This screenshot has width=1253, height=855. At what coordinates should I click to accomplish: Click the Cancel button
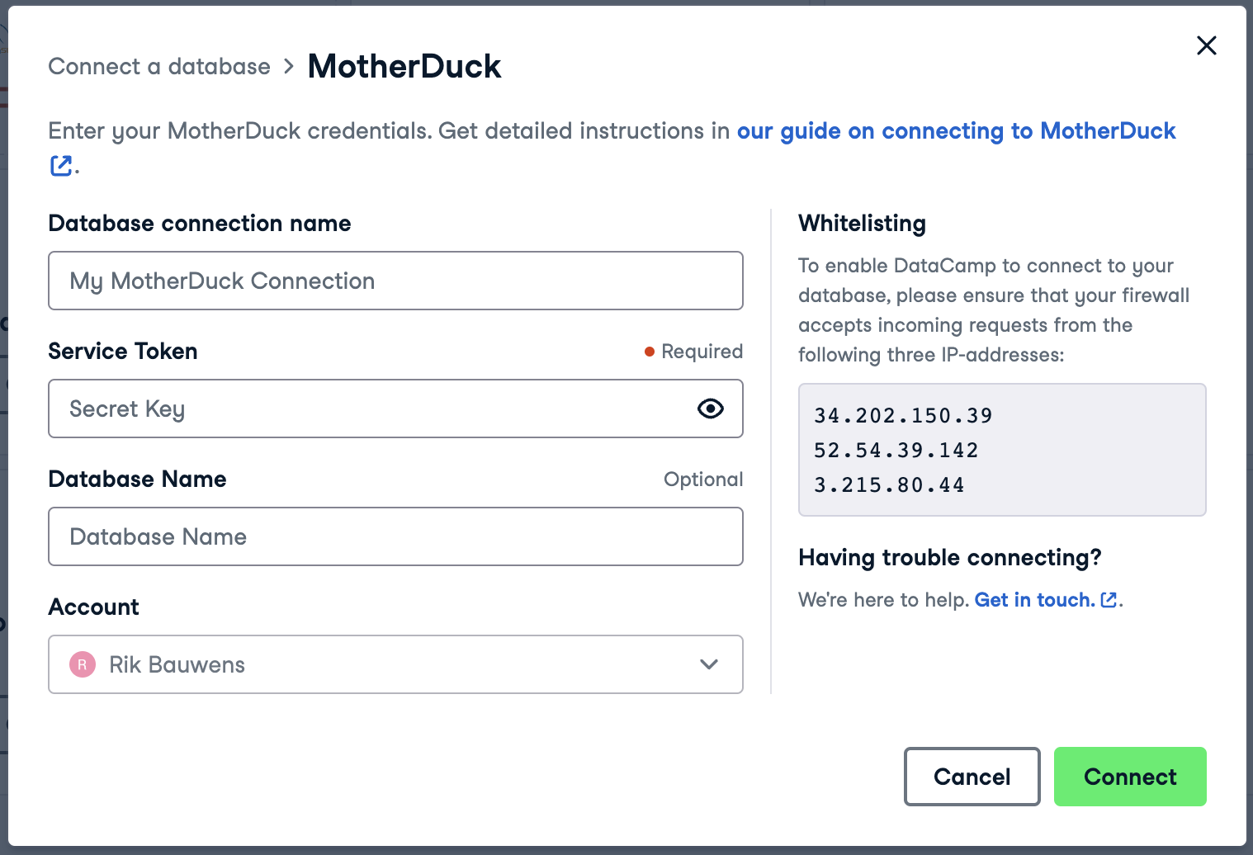pyautogui.click(x=972, y=777)
